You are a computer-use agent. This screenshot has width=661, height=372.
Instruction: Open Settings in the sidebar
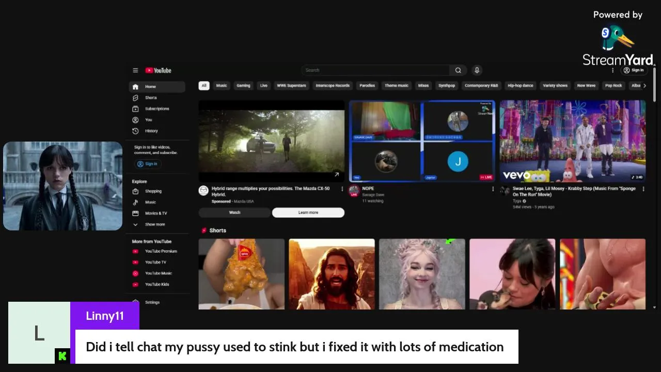coord(157,302)
